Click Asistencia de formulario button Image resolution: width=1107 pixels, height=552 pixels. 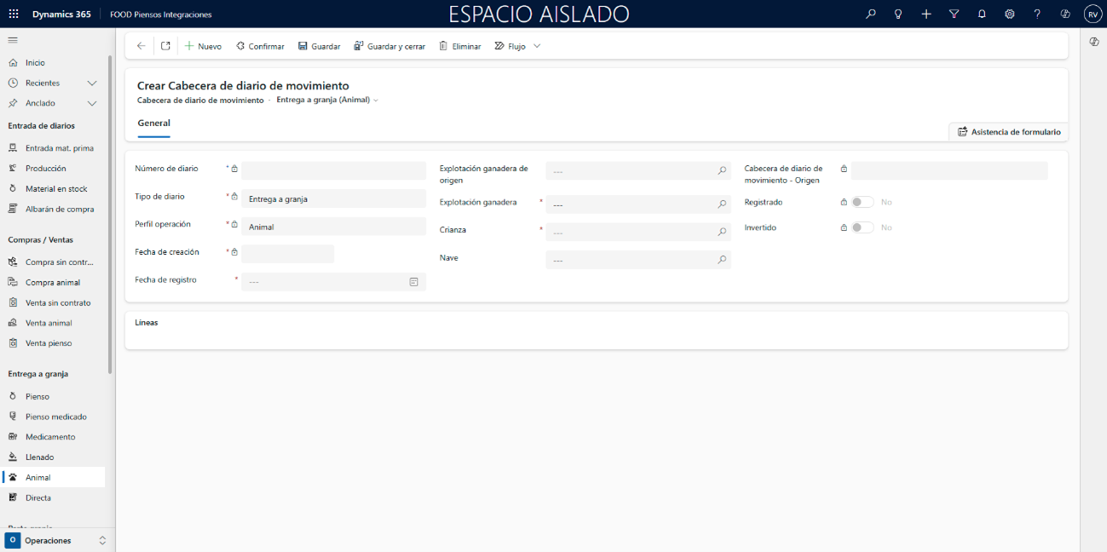click(1009, 132)
